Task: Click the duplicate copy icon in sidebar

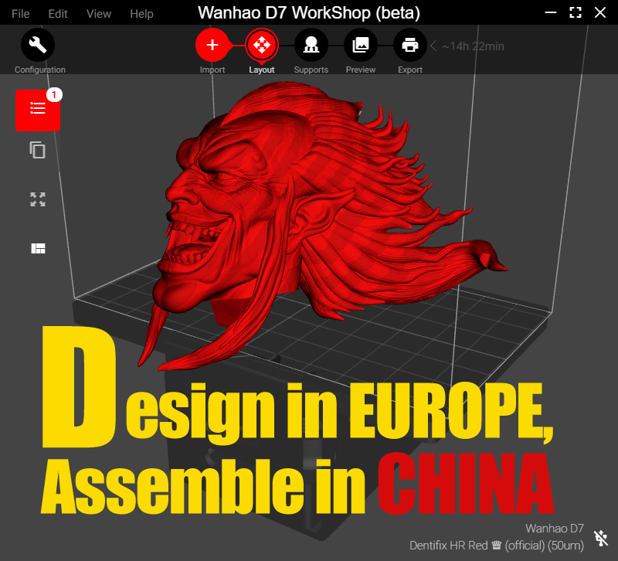Action: pyautogui.click(x=38, y=150)
